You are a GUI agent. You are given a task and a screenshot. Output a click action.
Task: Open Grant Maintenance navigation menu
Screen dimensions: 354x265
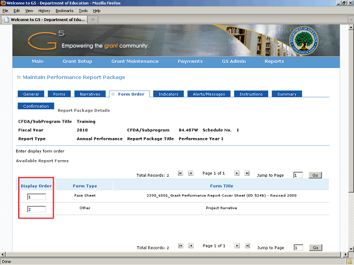(135, 61)
